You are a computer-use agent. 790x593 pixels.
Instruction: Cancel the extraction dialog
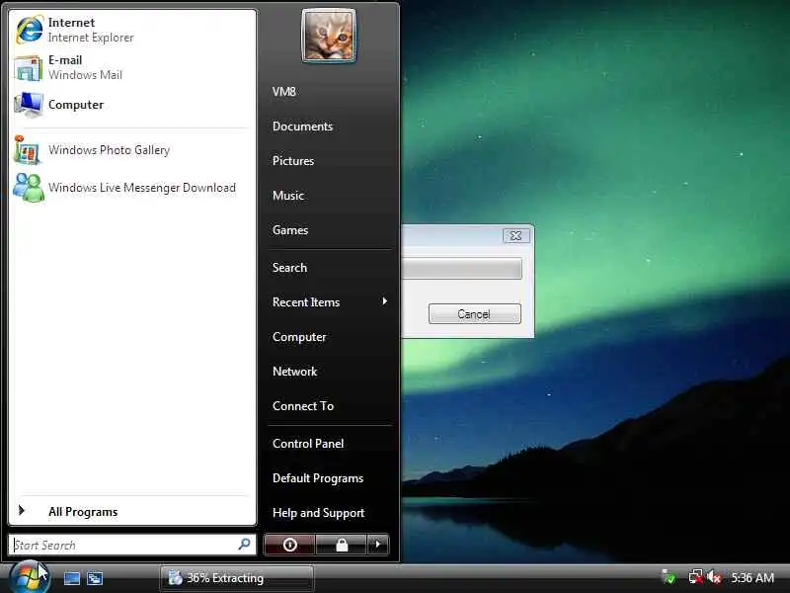pyautogui.click(x=475, y=313)
